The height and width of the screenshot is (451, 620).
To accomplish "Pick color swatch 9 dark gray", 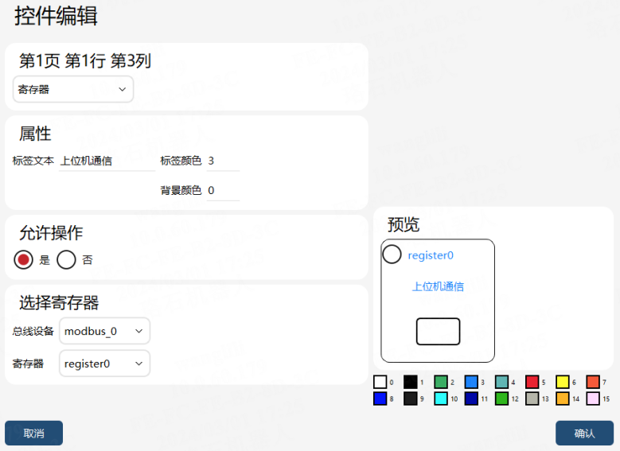I will (x=411, y=399).
